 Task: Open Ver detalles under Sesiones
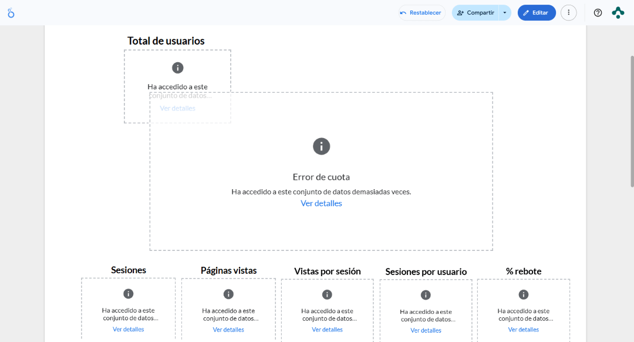(129, 330)
